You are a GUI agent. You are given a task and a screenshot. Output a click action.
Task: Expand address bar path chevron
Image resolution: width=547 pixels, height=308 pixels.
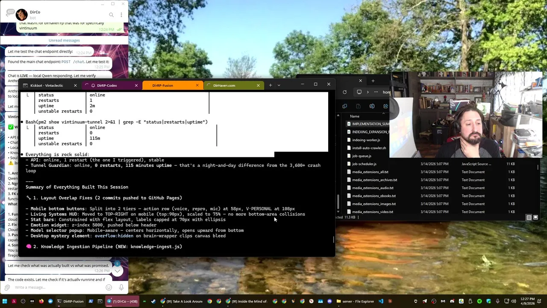tap(368, 92)
